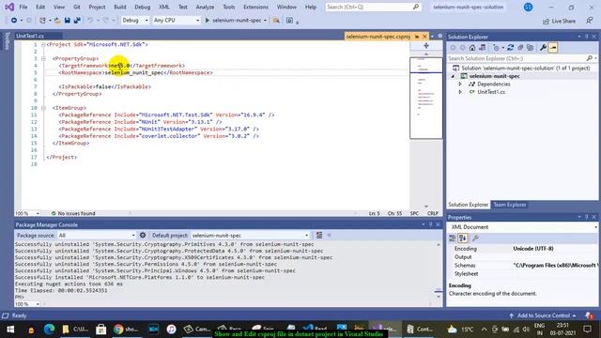Open Properties wrench icon in Solution Explorer
The width and height of the screenshot is (601, 338).
543,48
